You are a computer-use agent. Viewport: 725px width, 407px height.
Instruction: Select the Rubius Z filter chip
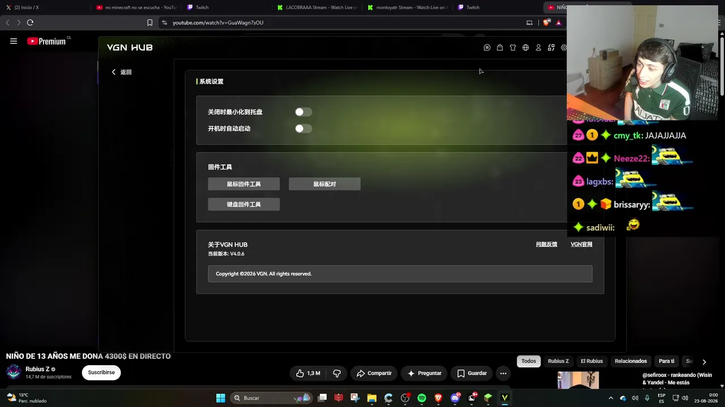[558, 361]
